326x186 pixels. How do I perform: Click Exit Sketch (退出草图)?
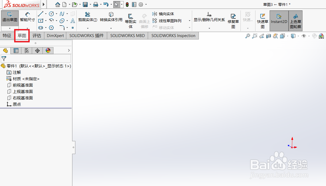click(x=10, y=18)
